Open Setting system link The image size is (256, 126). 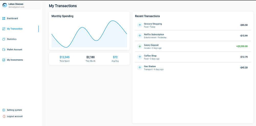(14, 110)
